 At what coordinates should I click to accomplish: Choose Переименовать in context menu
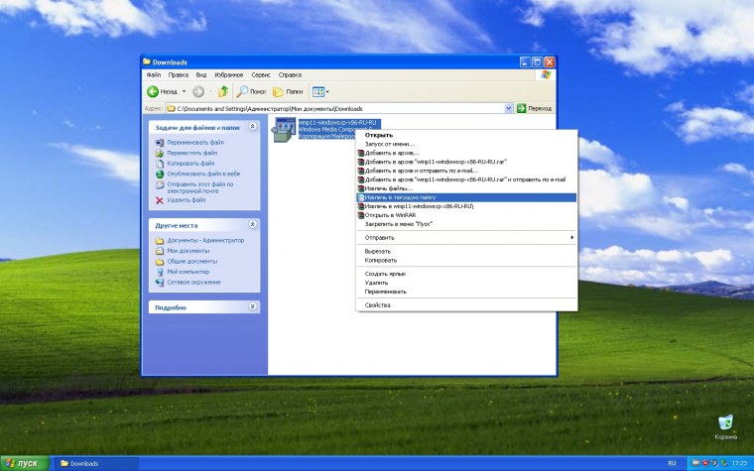466,292
